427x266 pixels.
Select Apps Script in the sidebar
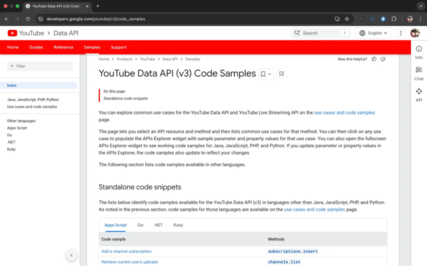(17, 128)
